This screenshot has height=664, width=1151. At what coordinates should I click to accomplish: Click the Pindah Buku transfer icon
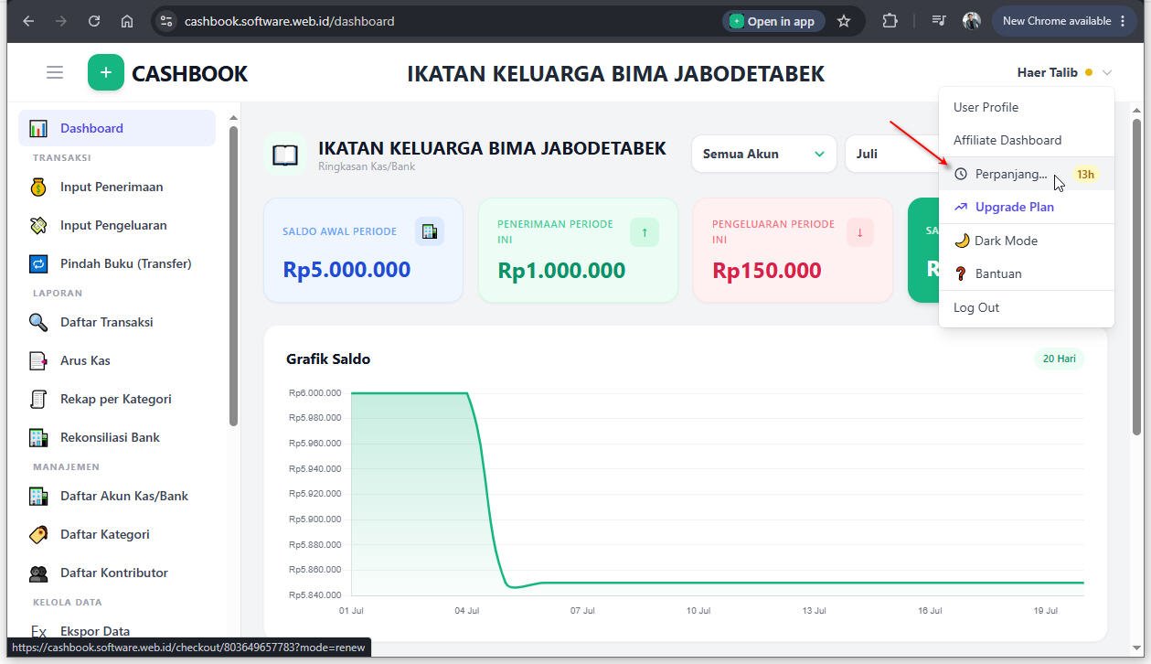click(38, 263)
